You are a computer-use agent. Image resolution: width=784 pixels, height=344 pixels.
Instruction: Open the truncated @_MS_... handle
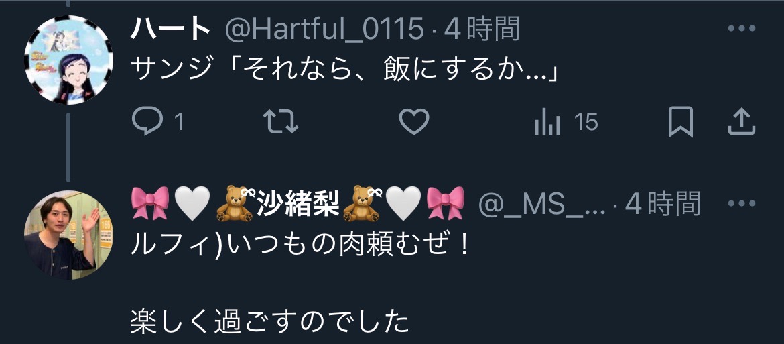[542, 205]
